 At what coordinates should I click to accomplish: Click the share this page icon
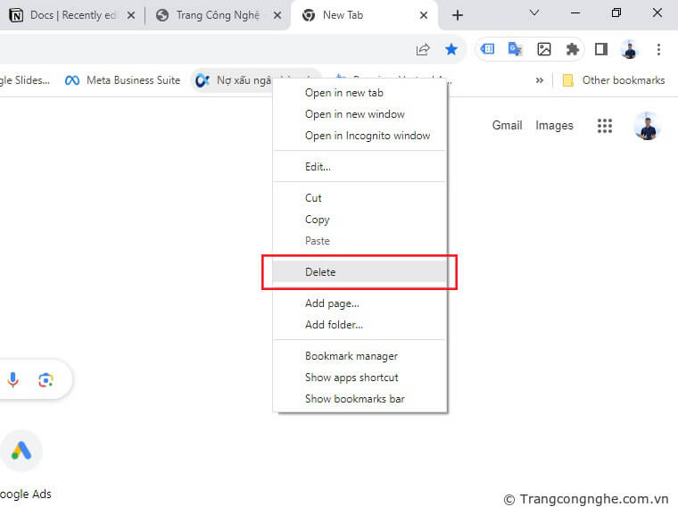click(423, 50)
